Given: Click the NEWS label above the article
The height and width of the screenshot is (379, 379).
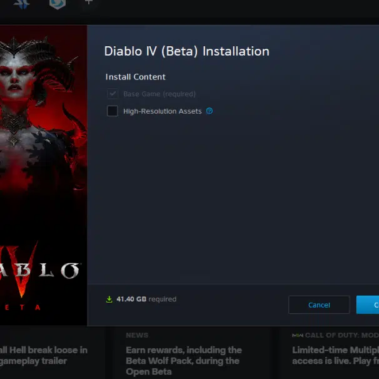Looking at the screenshot, I should point(137,335).
